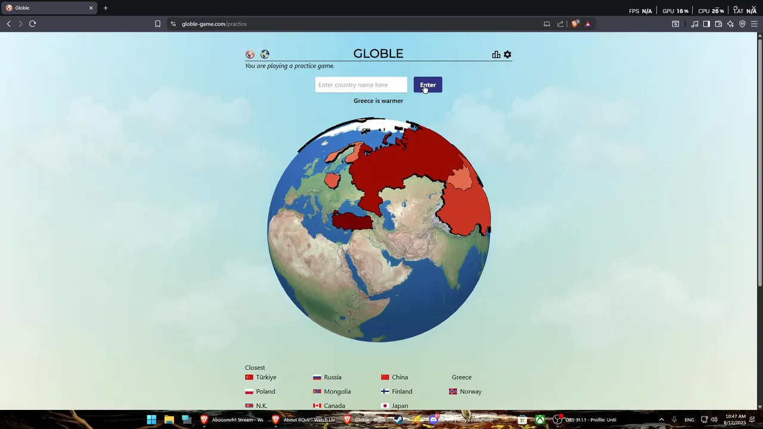Bookmark this page via bookmark icon
This screenshot has height=429, width=763.
pyautogui.click(x=157, y=24)
